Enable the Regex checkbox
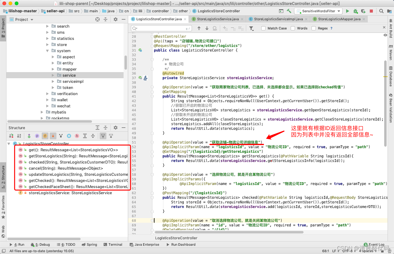Viewport: 394px width, 254px height. [314, 28]
